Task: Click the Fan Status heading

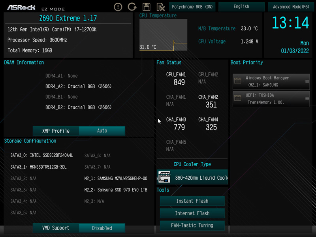Action: [169, 62]
